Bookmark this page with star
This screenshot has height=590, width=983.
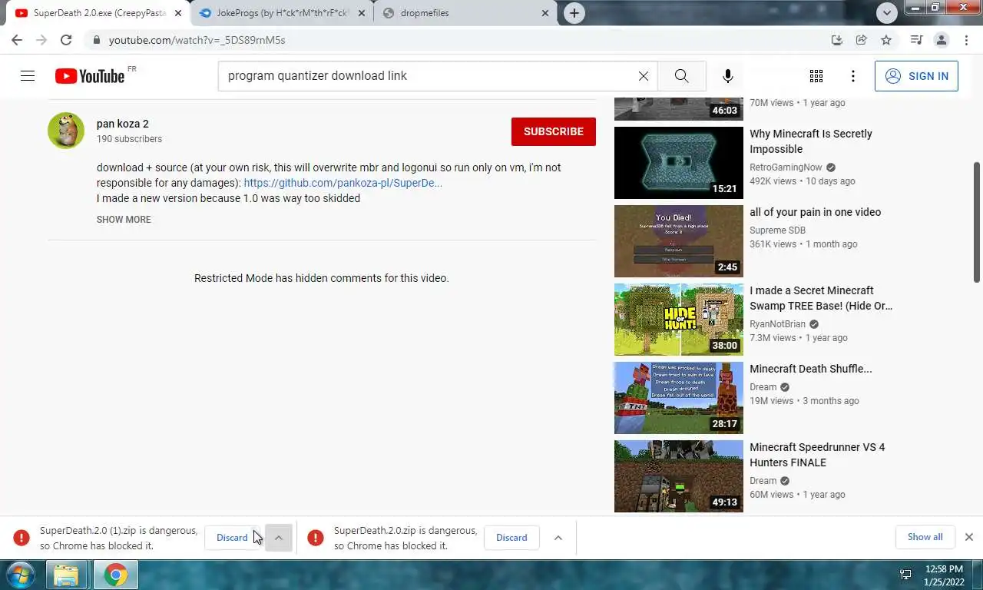pyautogui.click(x=886, y=40)
